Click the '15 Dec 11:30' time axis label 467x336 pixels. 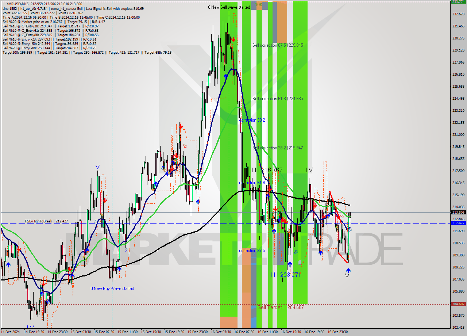127,332
